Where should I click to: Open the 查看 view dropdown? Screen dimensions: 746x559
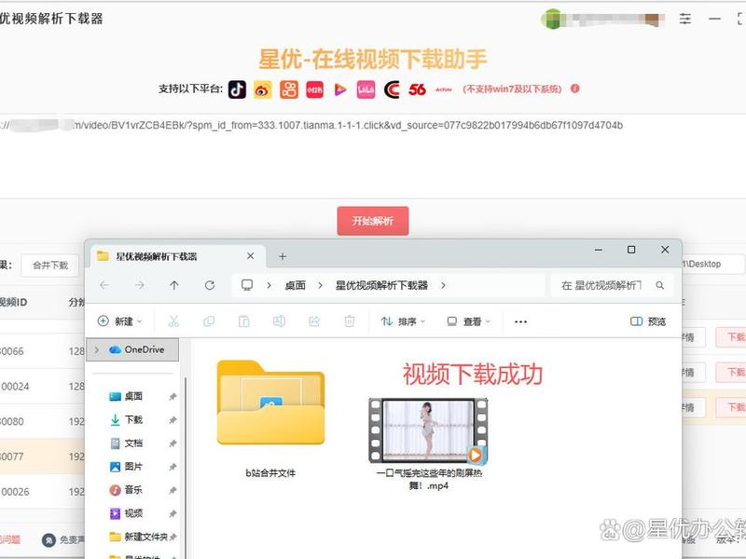pyautogui.click(x=469, y=321)
